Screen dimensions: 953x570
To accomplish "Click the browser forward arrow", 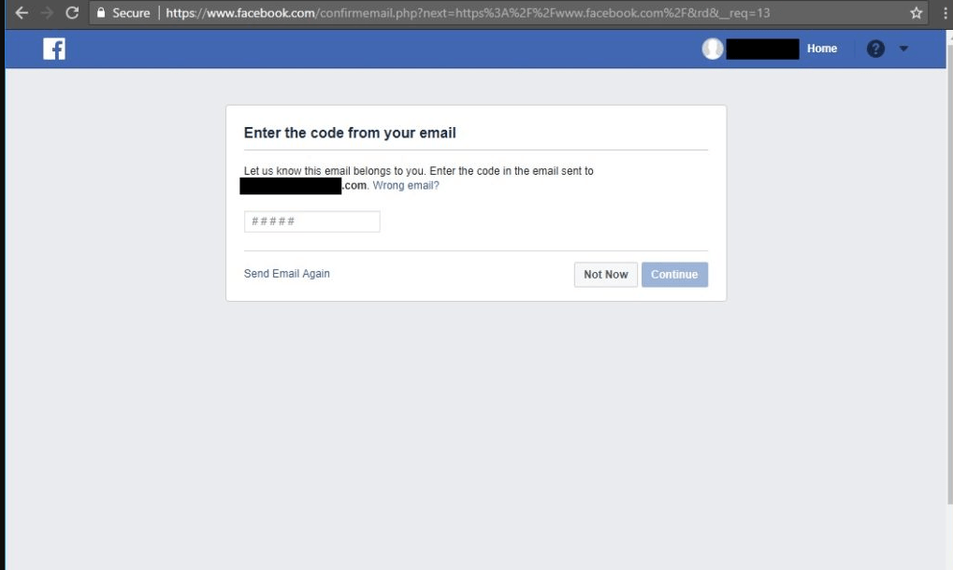I will (47, 13).
